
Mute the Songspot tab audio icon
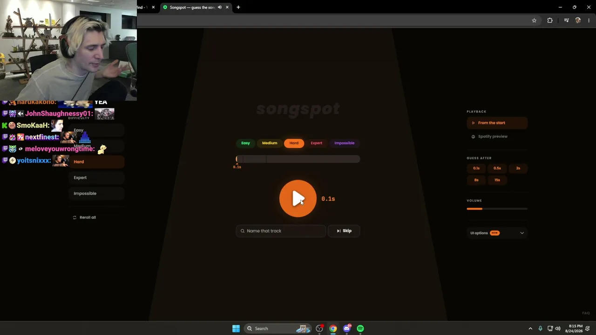click(x=220, y=7)
